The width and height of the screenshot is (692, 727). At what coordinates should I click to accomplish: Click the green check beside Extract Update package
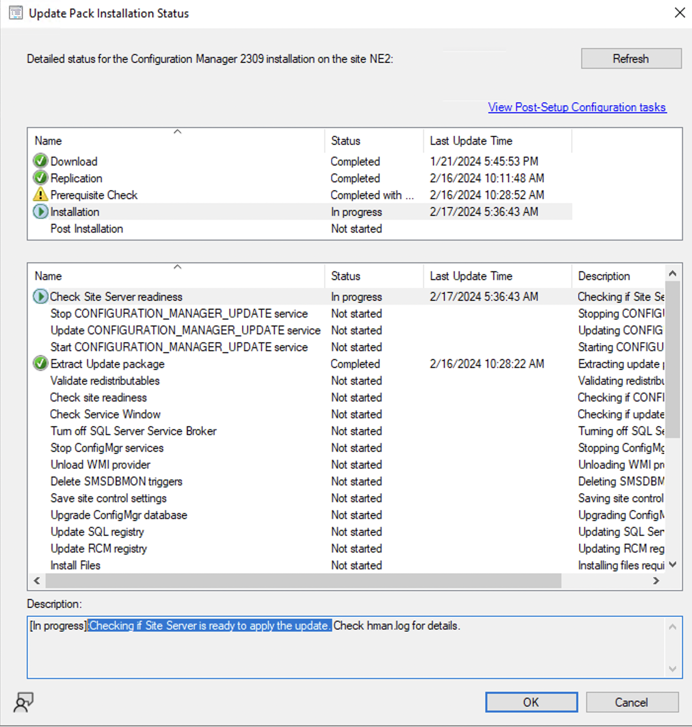[41, 363]
